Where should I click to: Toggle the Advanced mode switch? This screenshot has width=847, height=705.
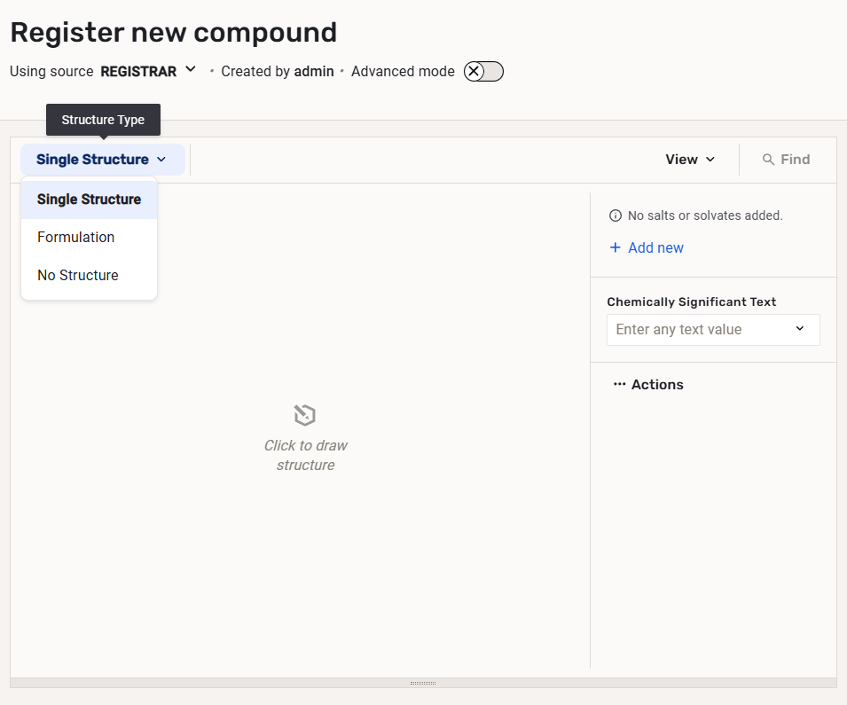click(483, 72)
